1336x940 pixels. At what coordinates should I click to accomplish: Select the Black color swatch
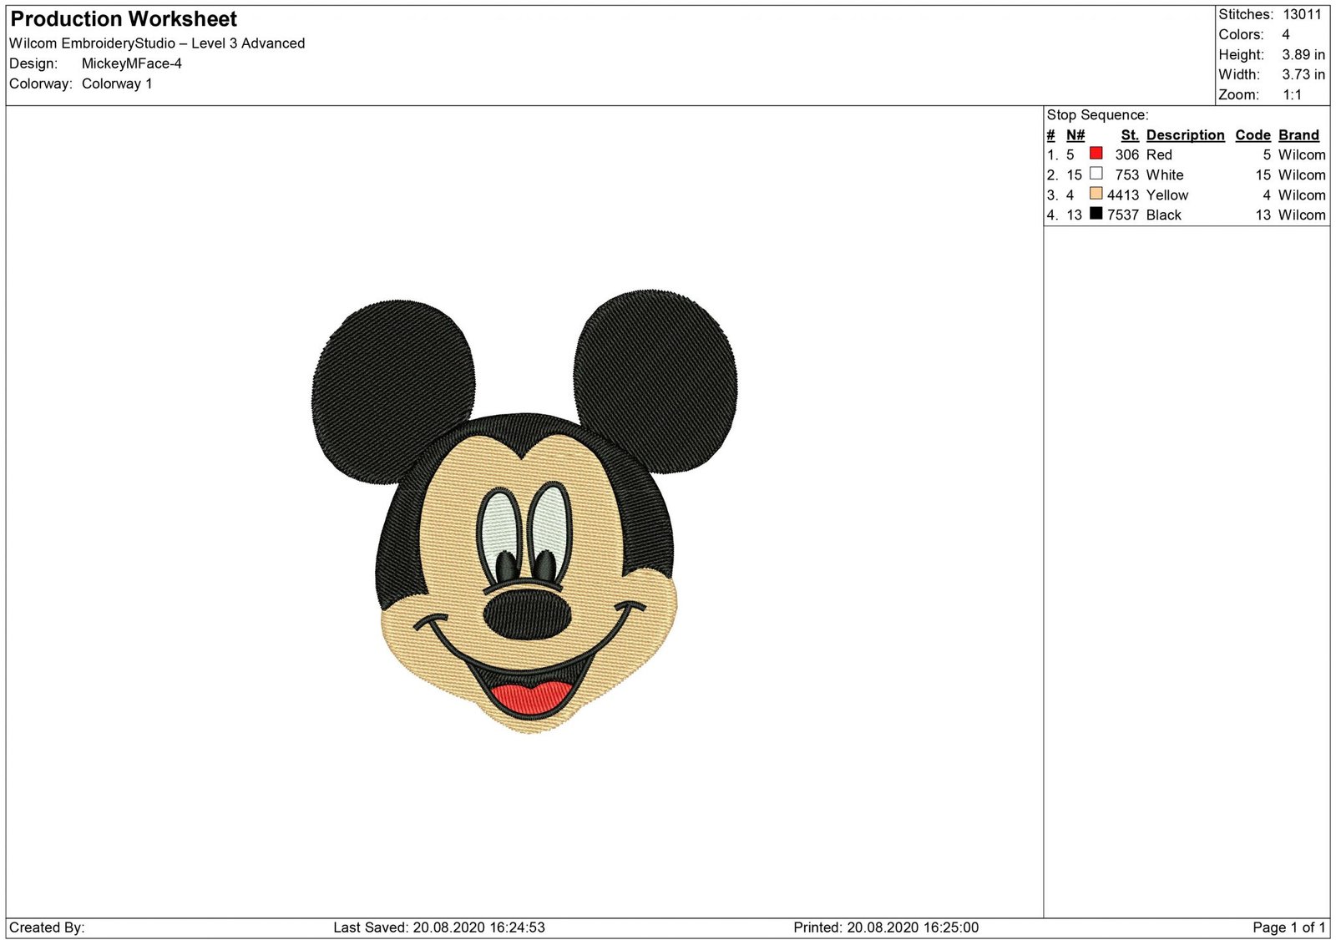1095,215
